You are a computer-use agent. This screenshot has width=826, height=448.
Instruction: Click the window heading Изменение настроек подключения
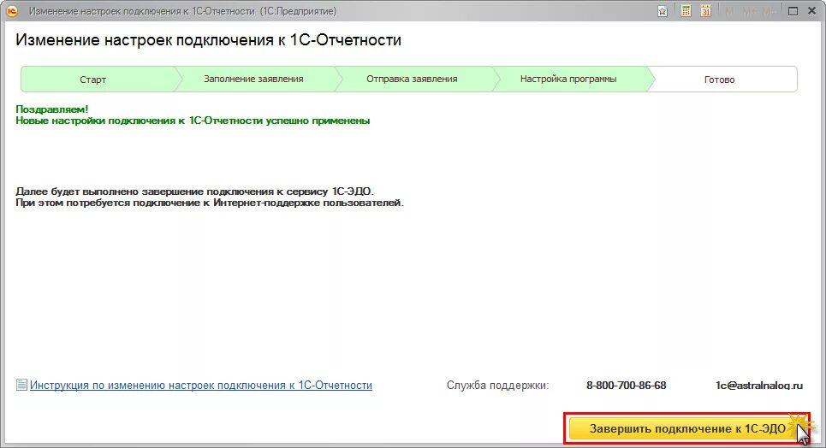[x=209, y=40]
